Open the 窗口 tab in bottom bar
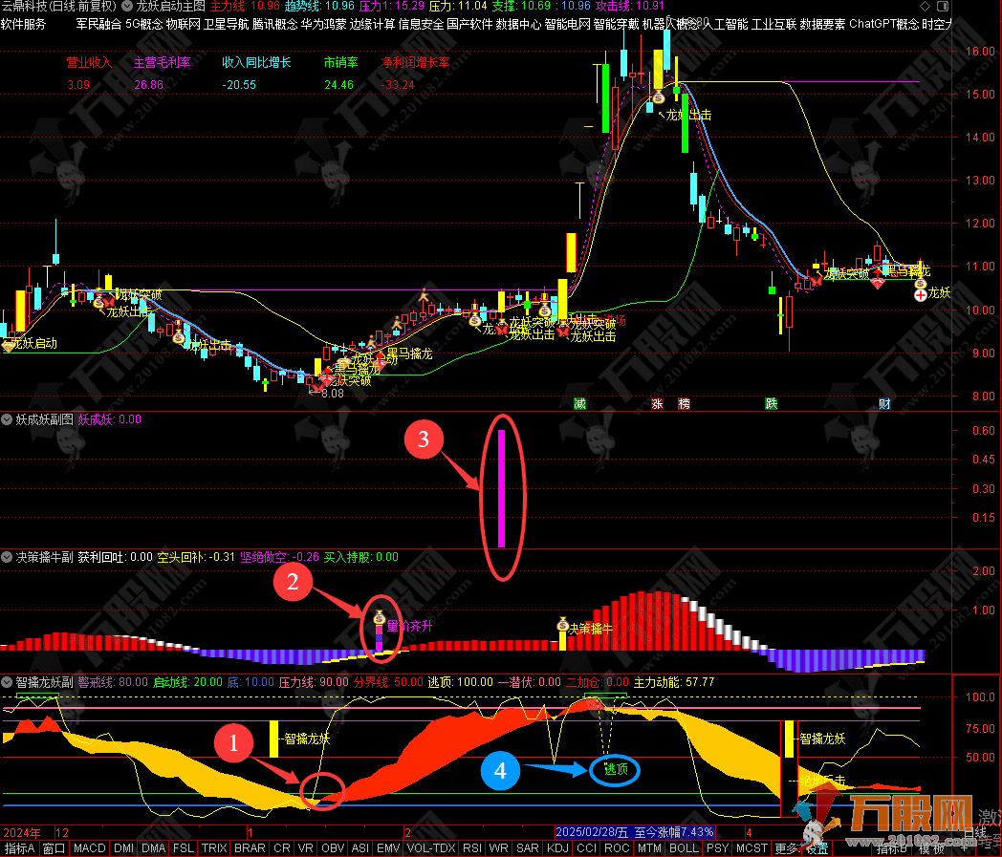Screen dimensions: 1002x857 tap(54, 848)
